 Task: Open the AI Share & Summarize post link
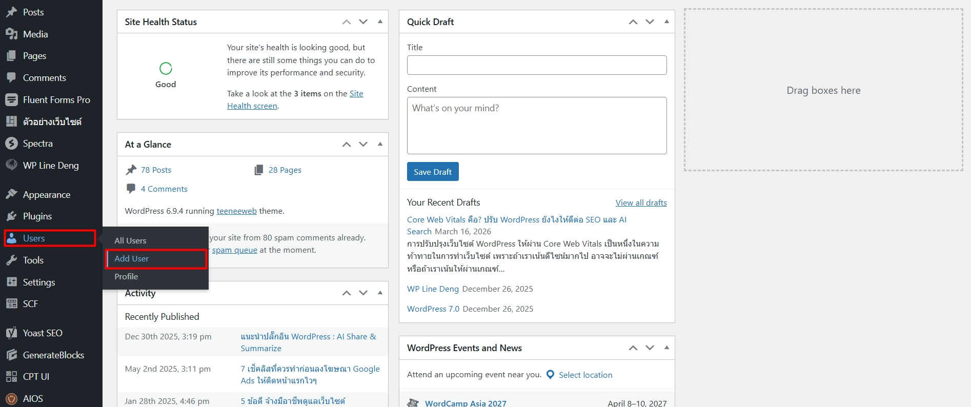pyautogui.click(x=309, y=342)
